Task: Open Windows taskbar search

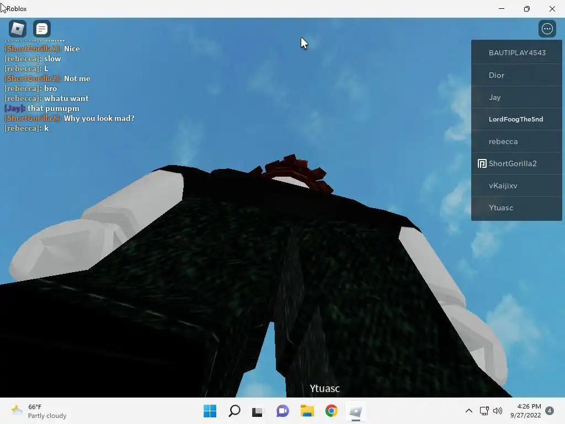Action: click(x=234, y=411)
